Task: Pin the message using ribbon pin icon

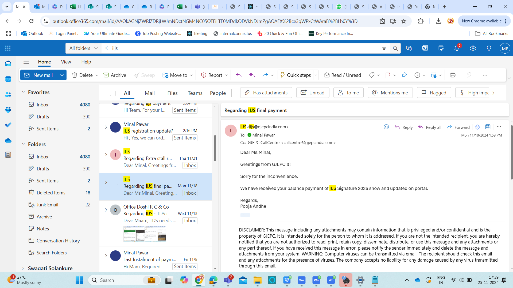Action: click(x=404, y=75)
